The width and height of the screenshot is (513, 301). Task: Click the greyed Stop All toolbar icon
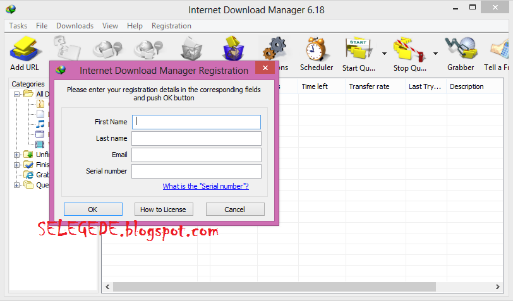[x=149, y=49]
